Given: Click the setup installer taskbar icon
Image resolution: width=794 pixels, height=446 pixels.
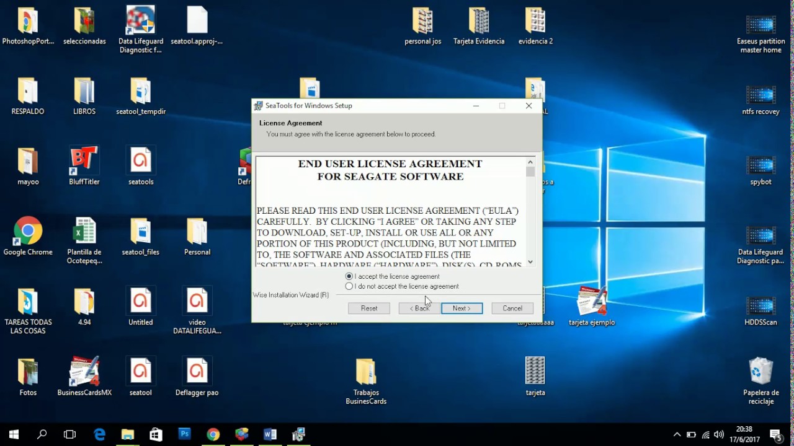Looking at the screenshot, I should [298, 434].
